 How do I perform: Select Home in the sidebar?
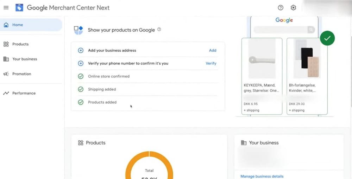[x=18, y=25]
